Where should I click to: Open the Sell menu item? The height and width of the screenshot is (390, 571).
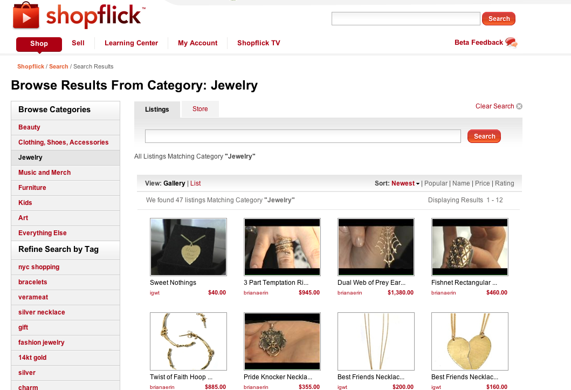[x=78, y=43]
